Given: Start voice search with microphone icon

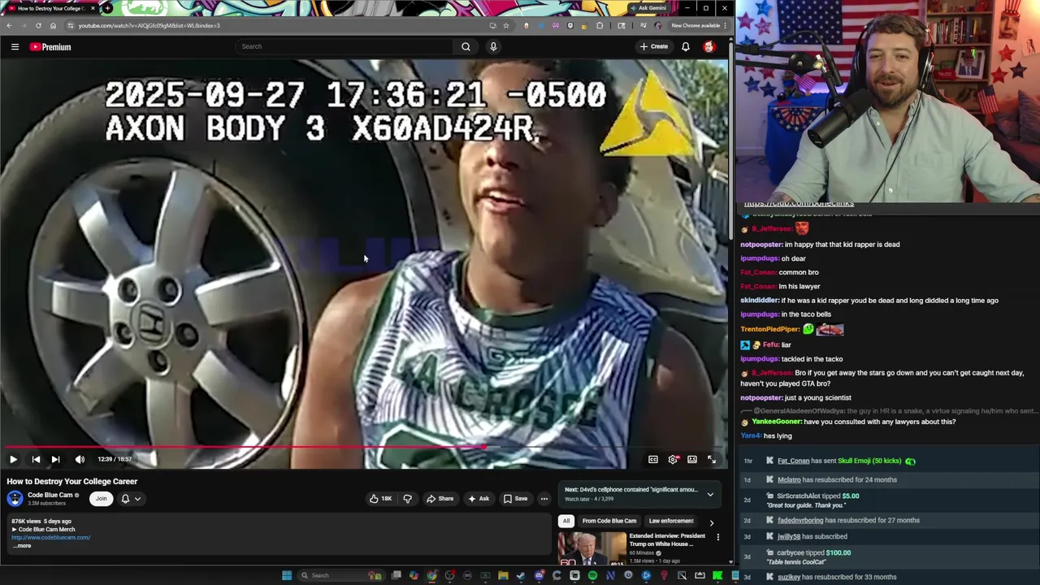Looking at the screenshot, I should (x=492, y=46).
